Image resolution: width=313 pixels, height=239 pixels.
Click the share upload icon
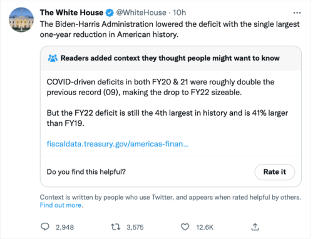(255, 227)
